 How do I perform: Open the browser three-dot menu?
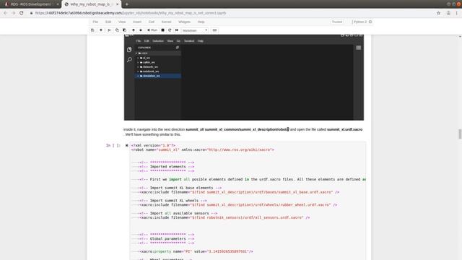coord(457,13)
